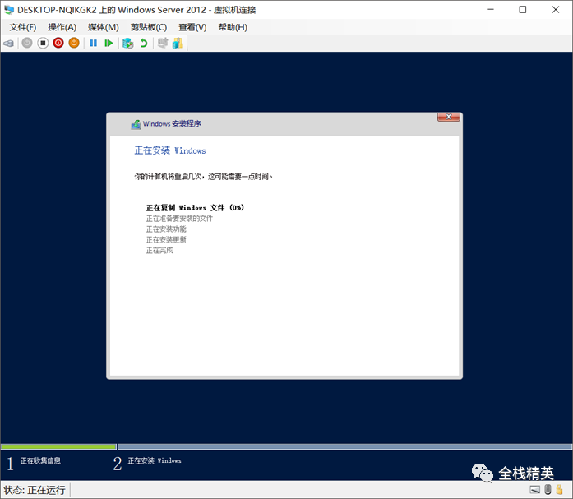
Task: Click the Share/resources toolbar icon
Action: pyautogui.click(x=178, y=43)
